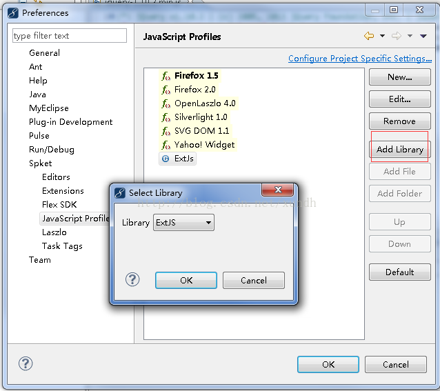The width and height of the screenshot is (440, 391).
Task: Select Extensions under Spket
Action: [63, 191]
